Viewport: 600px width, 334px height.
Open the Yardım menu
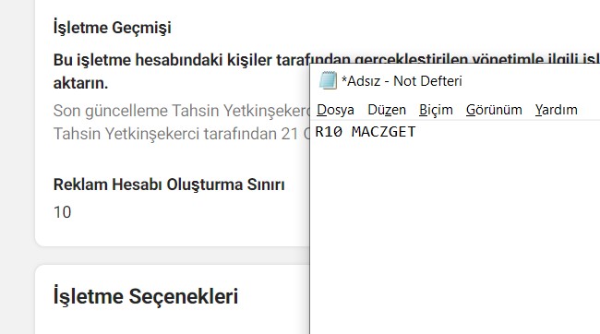point(556,110)
